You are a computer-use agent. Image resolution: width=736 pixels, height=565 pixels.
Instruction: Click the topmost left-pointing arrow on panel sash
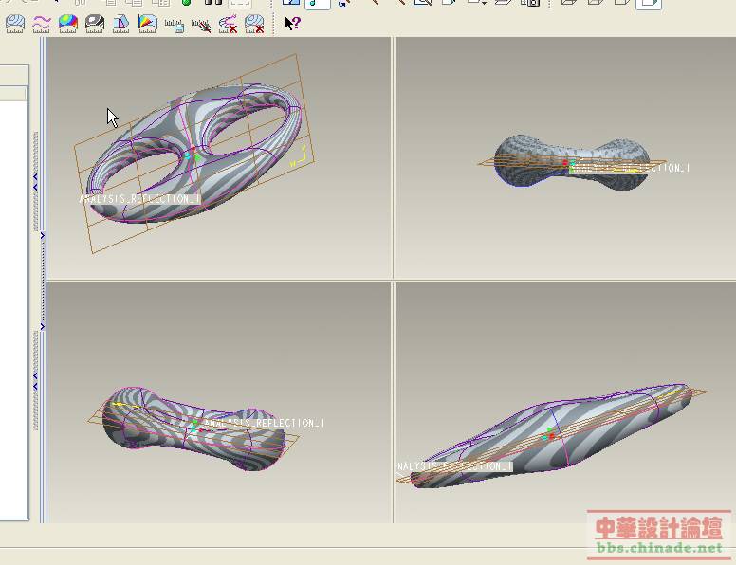(36, 177)
